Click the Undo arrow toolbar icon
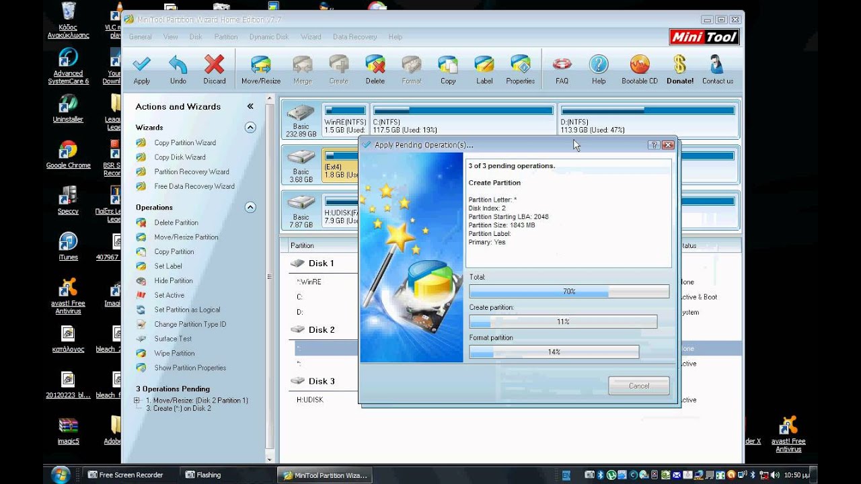The height and width of the screenshot is (484, 861). 178,69
